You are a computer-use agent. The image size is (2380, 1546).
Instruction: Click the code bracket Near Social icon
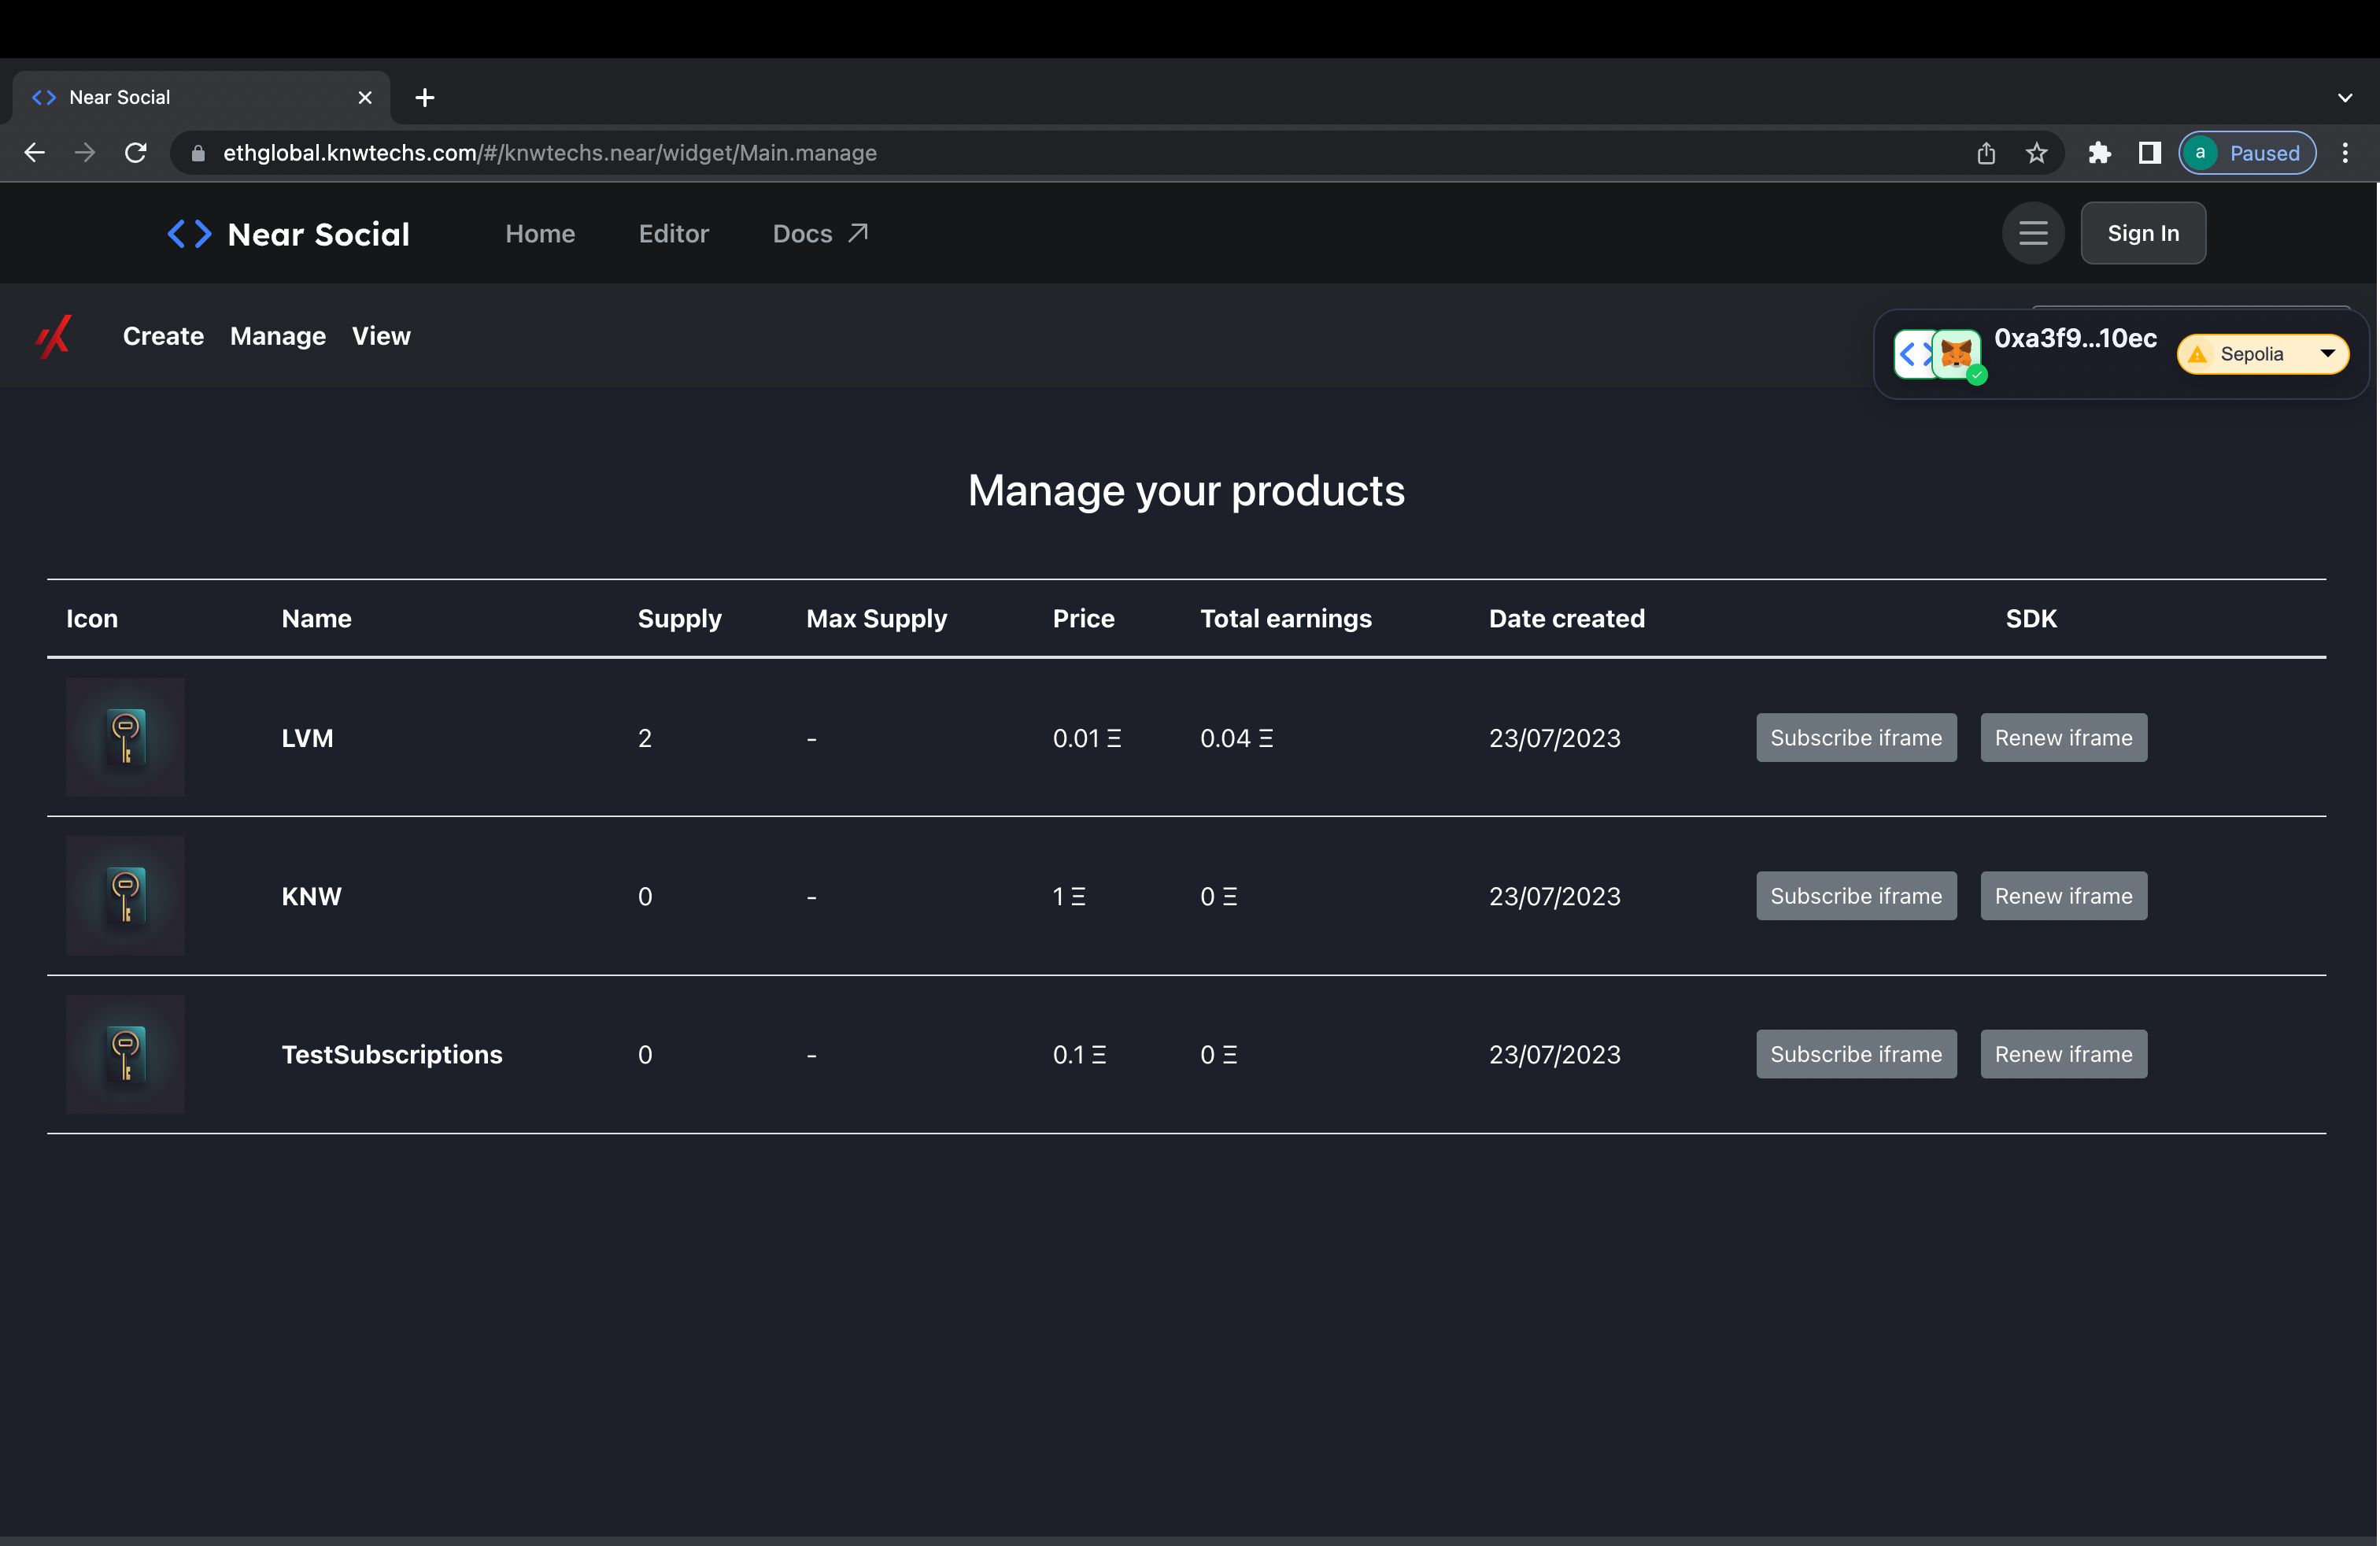[x=187, y=231]
